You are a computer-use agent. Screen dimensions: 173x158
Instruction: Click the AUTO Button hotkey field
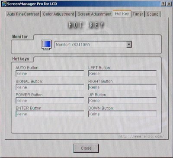point(50,73)
